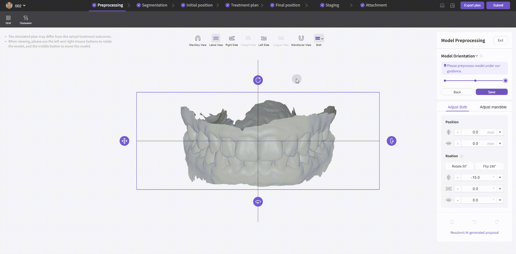
Task: Select the Adjust mandible tab
Action: (x=493, y=107)
